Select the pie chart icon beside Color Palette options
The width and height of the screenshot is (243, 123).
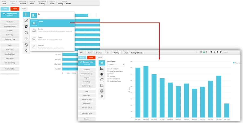(102, 74)
